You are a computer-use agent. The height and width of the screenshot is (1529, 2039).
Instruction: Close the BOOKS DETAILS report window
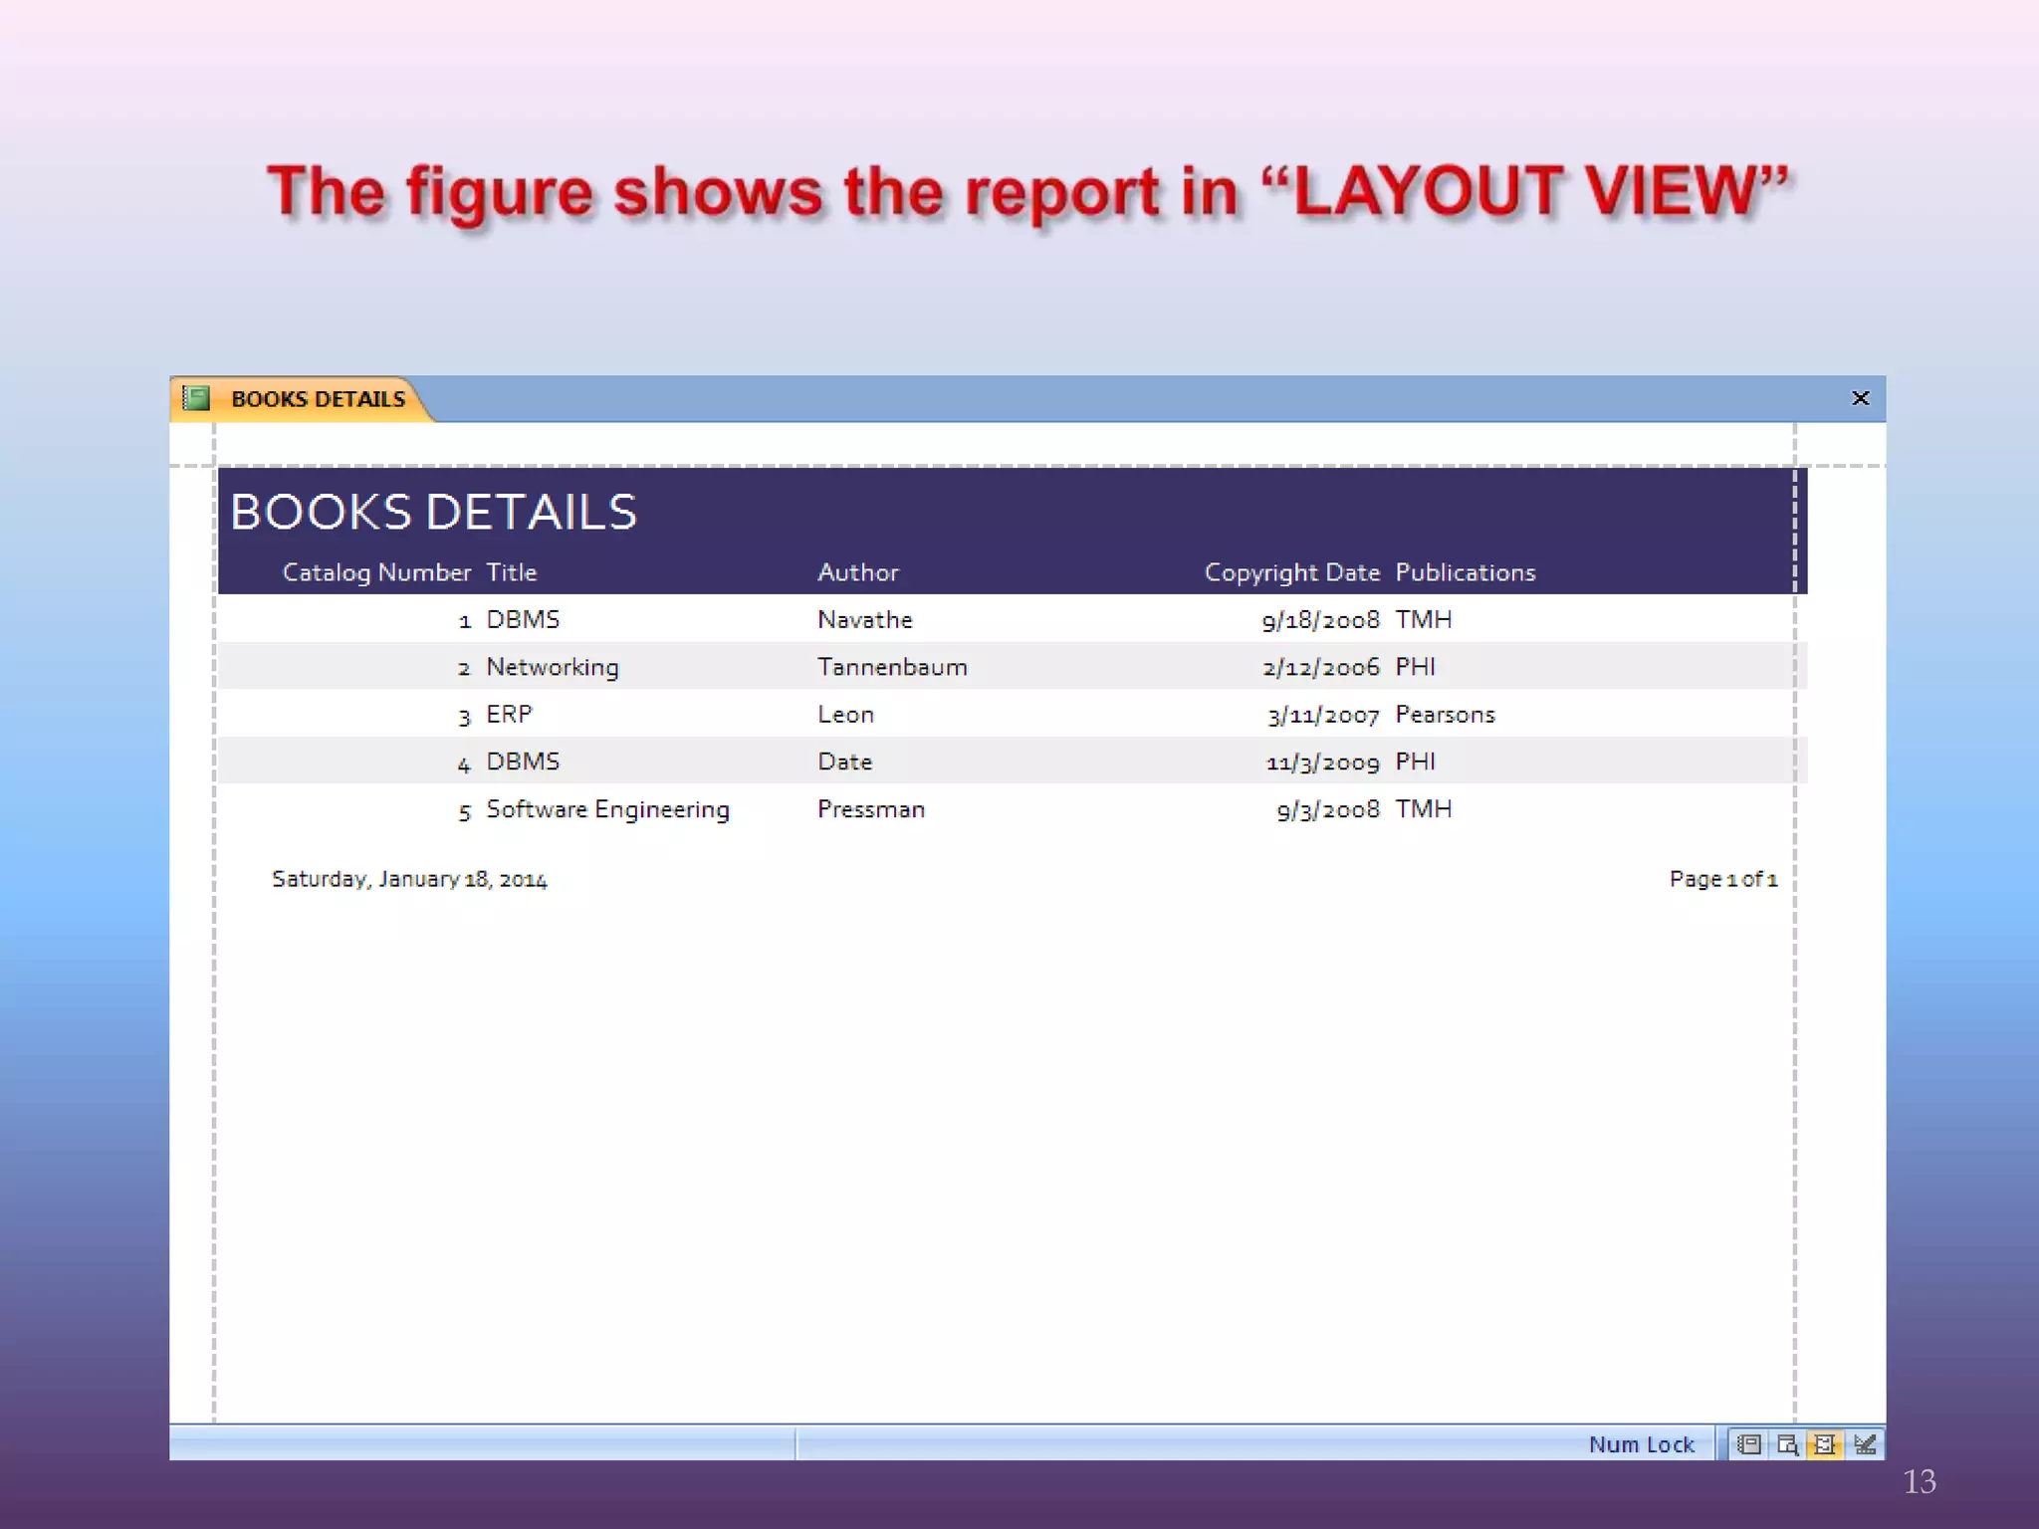(1860, 398)
